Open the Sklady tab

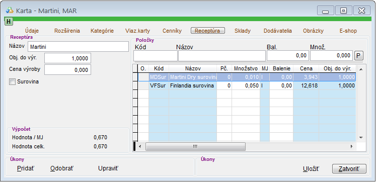(x=243, y=31)
